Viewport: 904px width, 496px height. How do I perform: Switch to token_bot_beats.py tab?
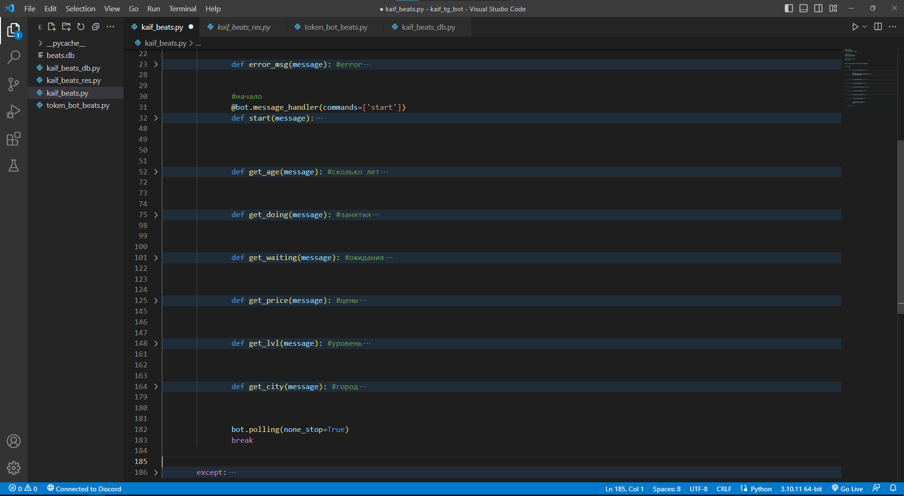coord(335,27)
